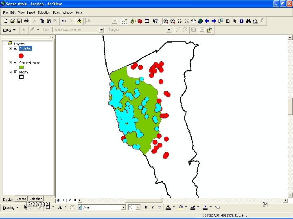293x219 pixels.
Task: Click Fixed Zoom Out
Action: point(186,21)
